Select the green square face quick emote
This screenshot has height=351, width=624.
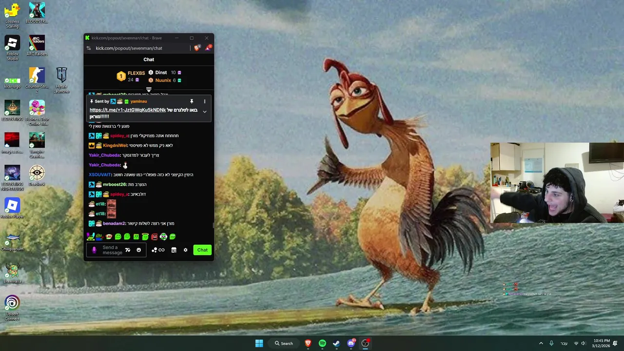pyautogui.click(x=136, y=237)
